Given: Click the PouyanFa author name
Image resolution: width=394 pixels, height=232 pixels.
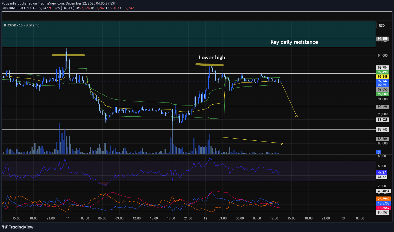Looking at the screenshot, I should tap(9, 3).
